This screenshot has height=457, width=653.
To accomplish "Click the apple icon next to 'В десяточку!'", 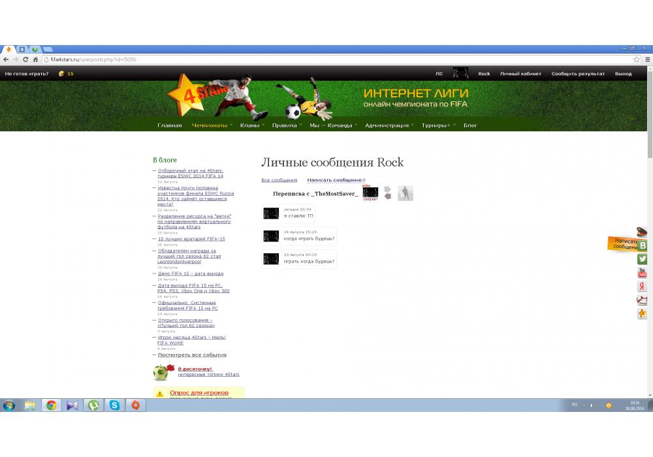I will (x=161, y=372).
